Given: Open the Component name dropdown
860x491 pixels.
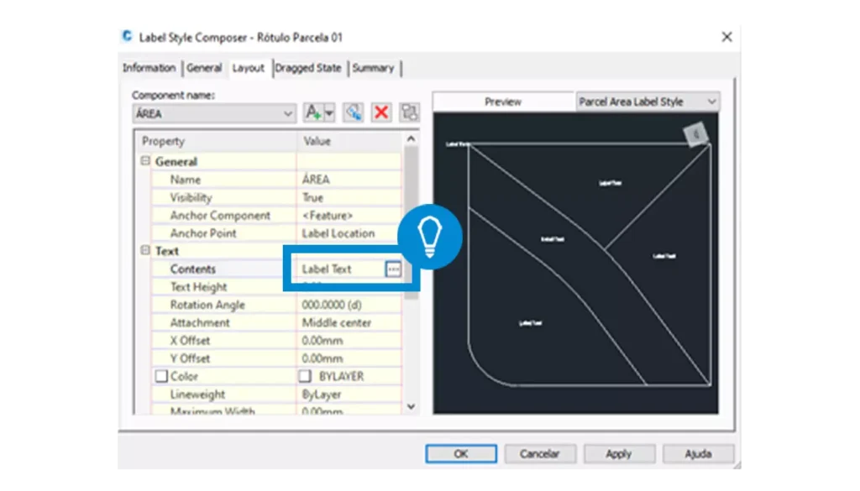Looking at the screenshot, I should coord(214,113).
